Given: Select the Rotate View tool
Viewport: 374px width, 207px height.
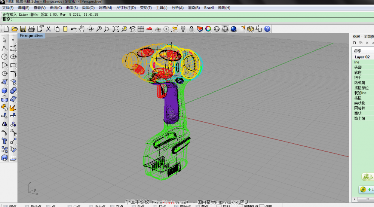Looking at the screenshot, I should (91, 29).
